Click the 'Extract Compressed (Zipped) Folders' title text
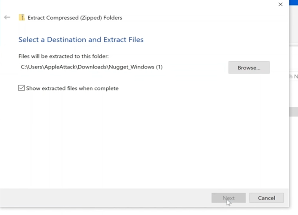The height and width of the screenshot is (215, 298). [75, 18]
